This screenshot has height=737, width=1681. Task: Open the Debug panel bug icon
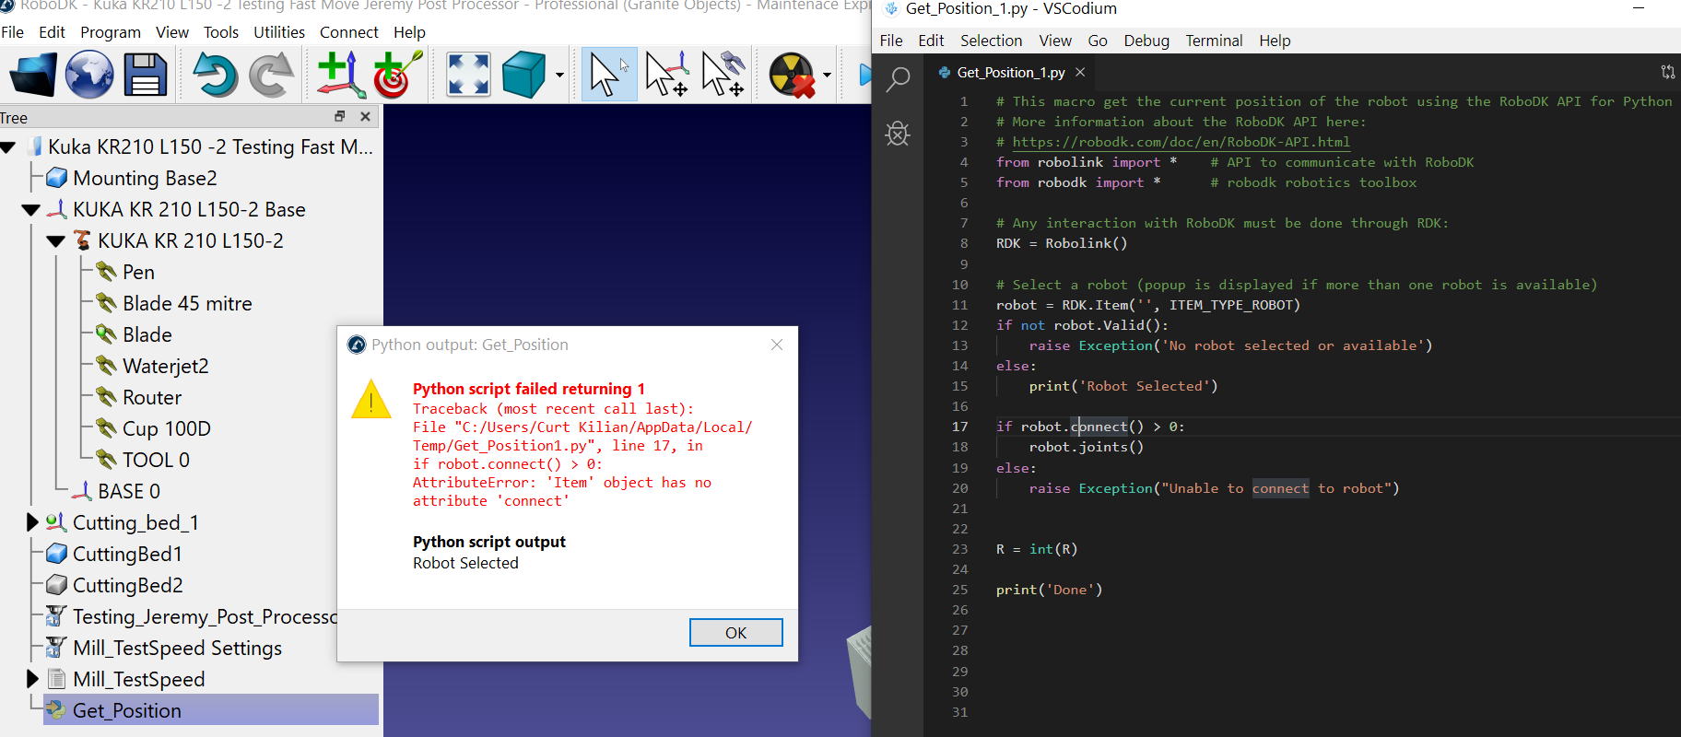pos(898,134)
